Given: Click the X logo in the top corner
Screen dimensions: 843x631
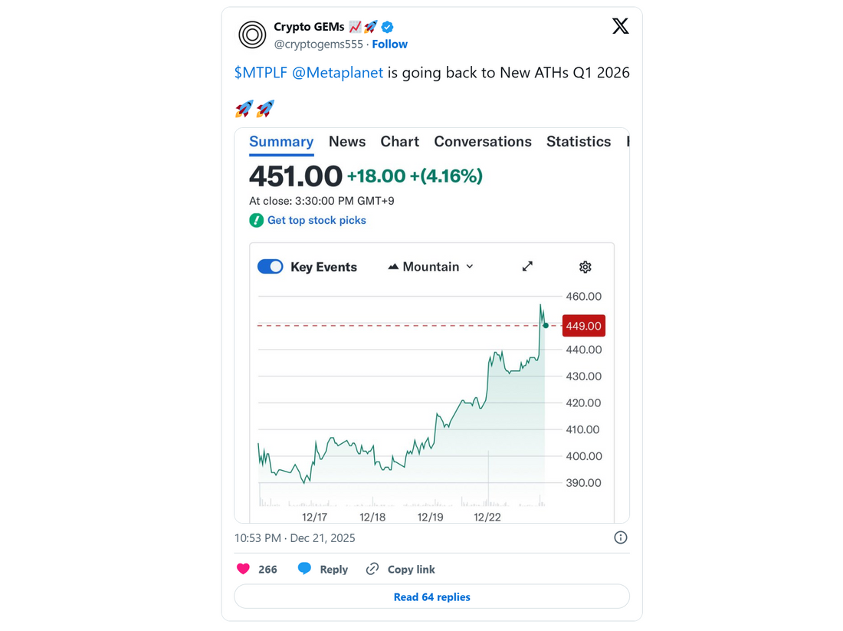Looking at the screenshot, I should (x=620, y=25).
